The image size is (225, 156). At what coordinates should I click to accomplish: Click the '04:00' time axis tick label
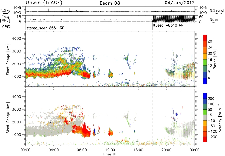[53, 150]
